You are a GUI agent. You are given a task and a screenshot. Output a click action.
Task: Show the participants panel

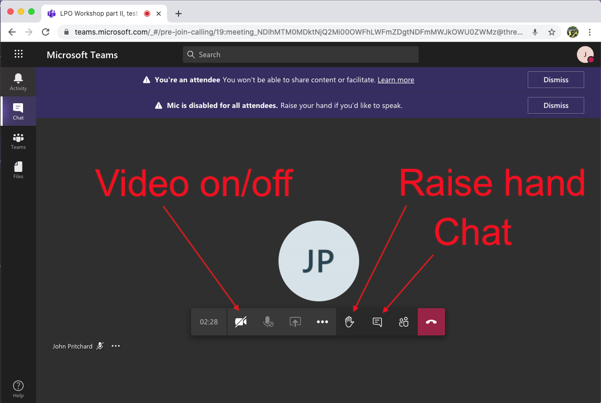(x=404, y=322)
